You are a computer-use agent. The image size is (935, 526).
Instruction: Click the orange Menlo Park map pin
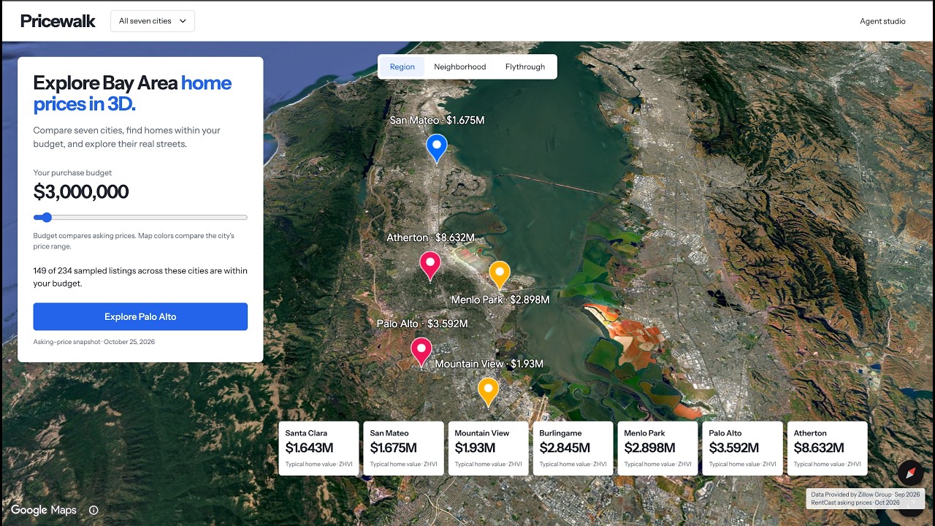tap(499, 275)
